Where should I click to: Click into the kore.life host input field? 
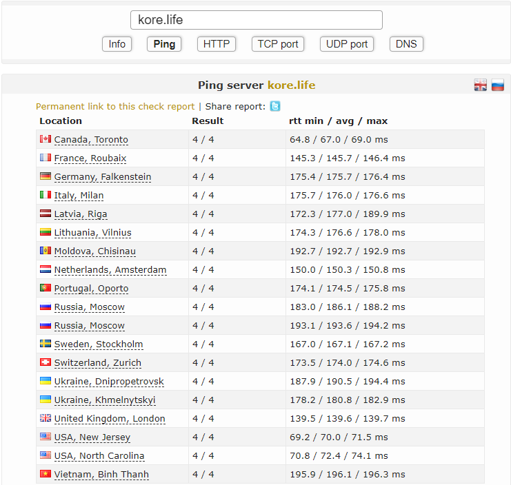(x=257, y=20)
